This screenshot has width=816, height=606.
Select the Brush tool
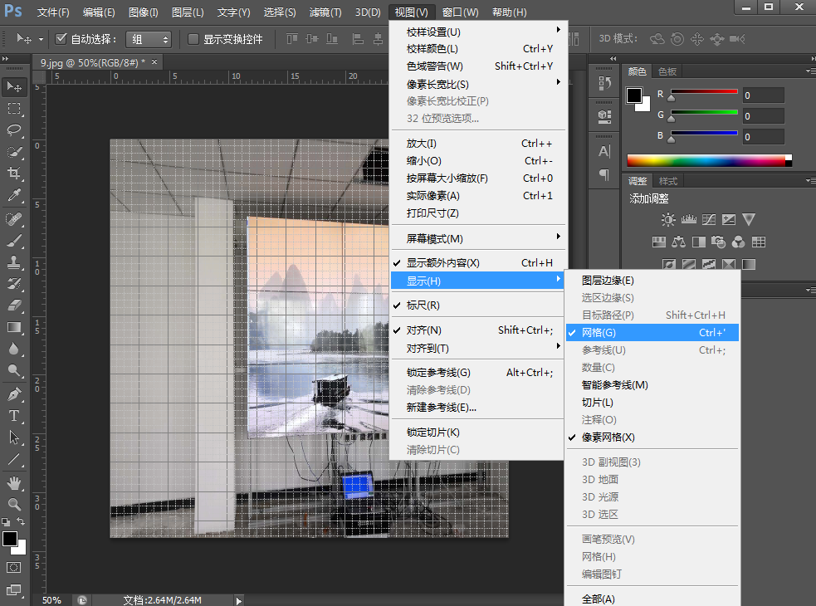tap(14, 241)
